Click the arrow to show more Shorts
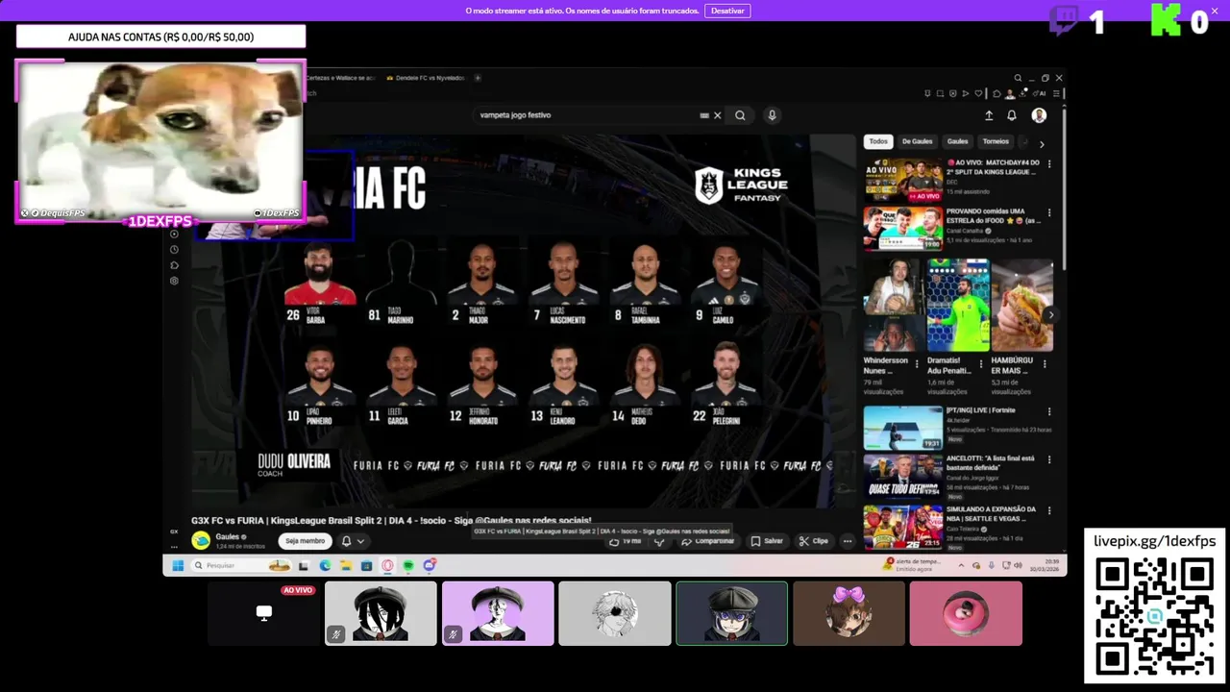 pyautogui.click(x=1050, y=314)
